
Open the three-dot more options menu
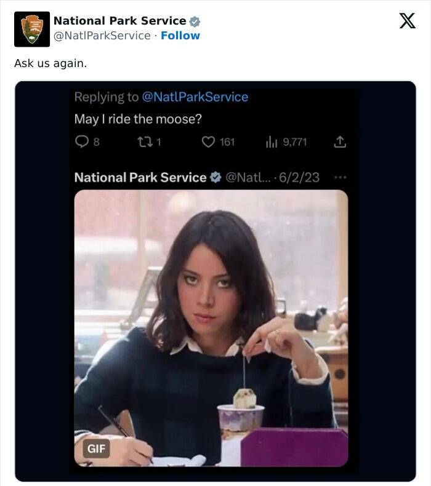click(339, 178)
